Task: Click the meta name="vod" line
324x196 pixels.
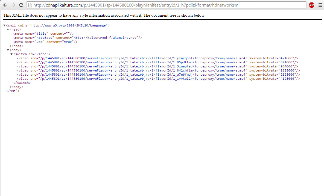Action: click(x=45, y=42)
